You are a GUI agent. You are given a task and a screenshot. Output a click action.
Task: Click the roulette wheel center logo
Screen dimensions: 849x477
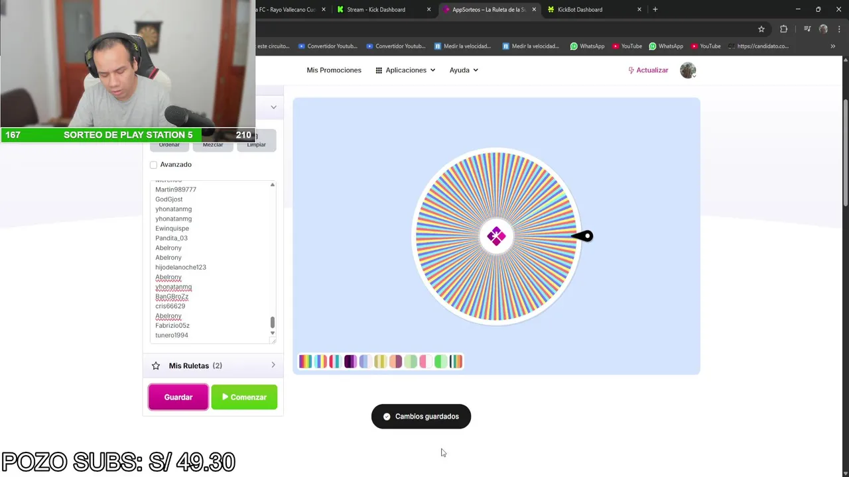click(496, 236)
